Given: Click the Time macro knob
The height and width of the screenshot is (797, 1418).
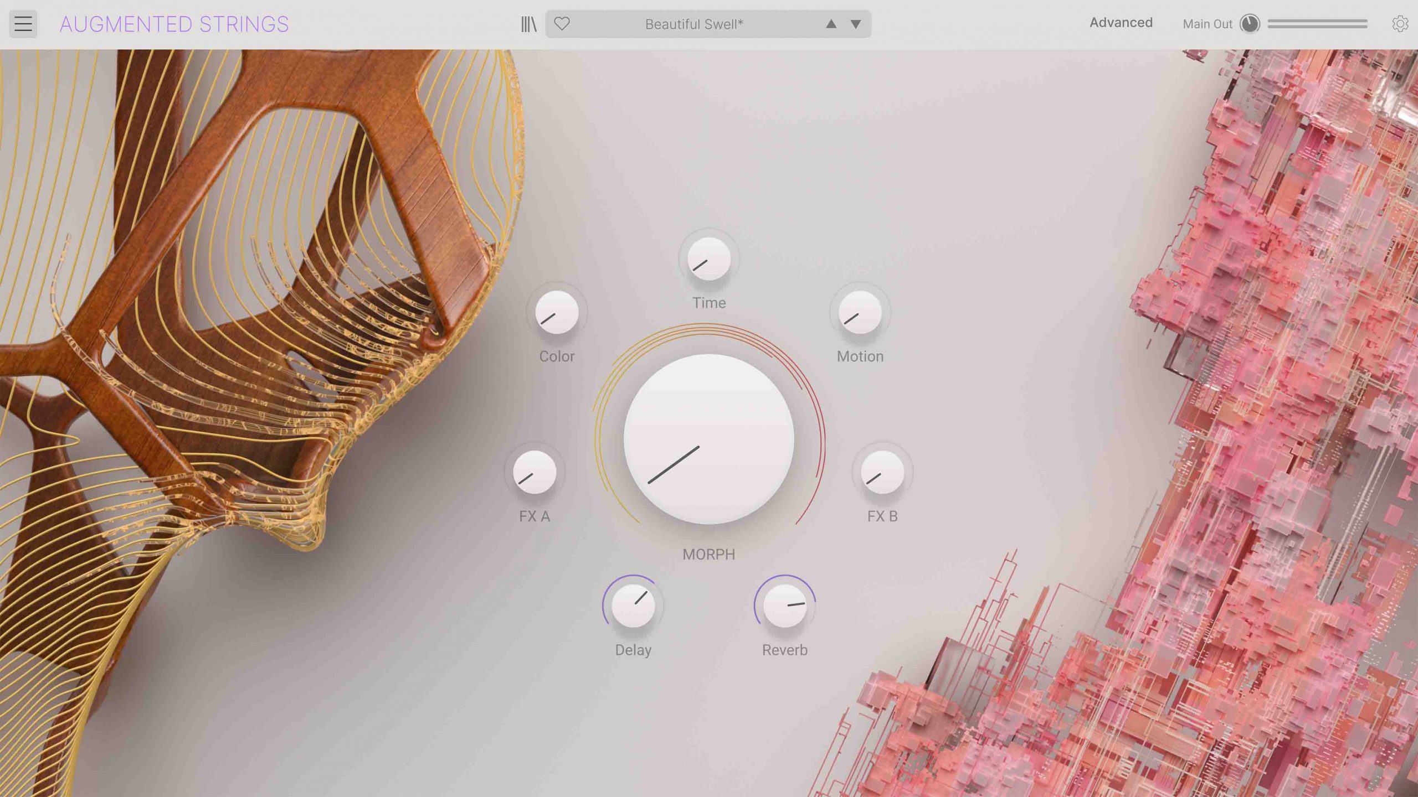Looking at the screenshot, I should 708,259.
